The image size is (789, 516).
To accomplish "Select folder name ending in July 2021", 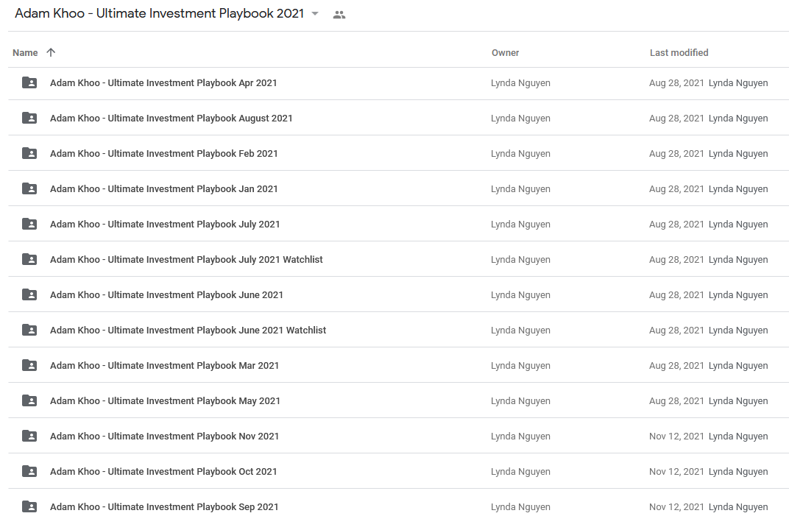I will click(165, 224).
